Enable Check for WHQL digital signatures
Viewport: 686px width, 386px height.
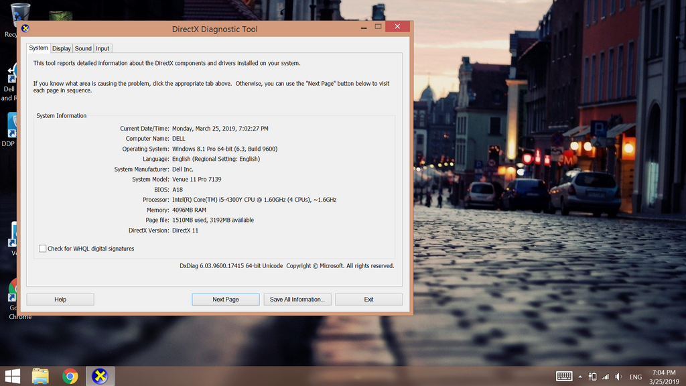pos(42,249)
